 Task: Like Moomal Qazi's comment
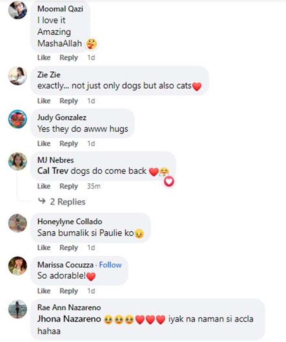coord(44,58)
